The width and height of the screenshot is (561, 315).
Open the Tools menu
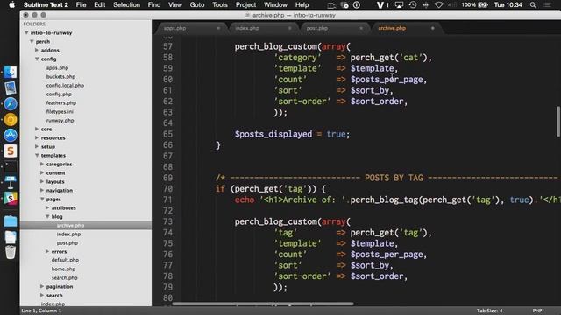220,4
